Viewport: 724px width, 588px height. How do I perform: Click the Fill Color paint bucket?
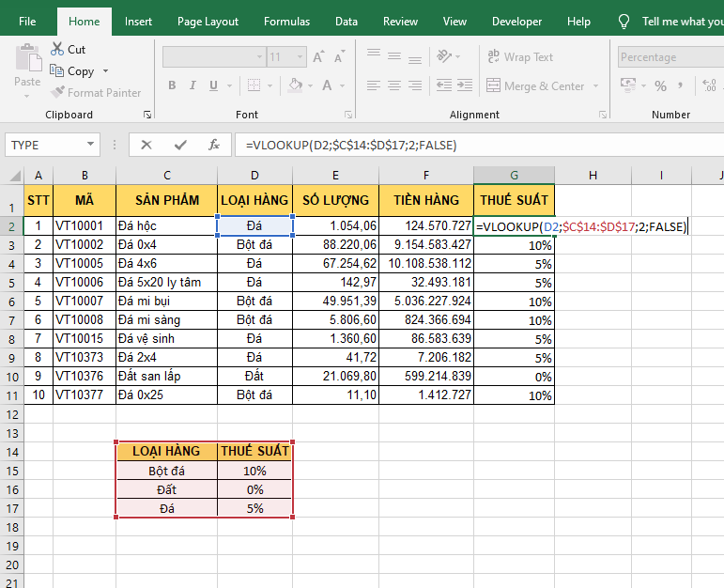(x=296, y=86)
